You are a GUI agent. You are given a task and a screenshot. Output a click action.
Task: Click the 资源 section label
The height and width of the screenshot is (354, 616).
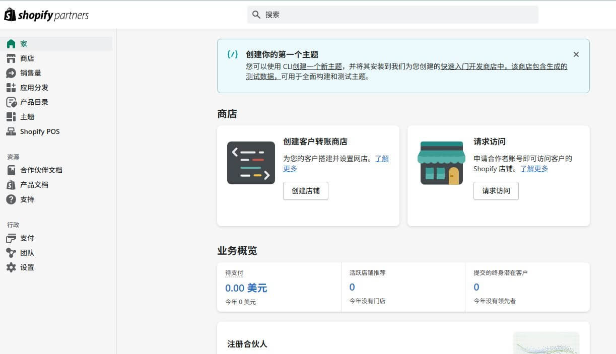click(13, 157)
